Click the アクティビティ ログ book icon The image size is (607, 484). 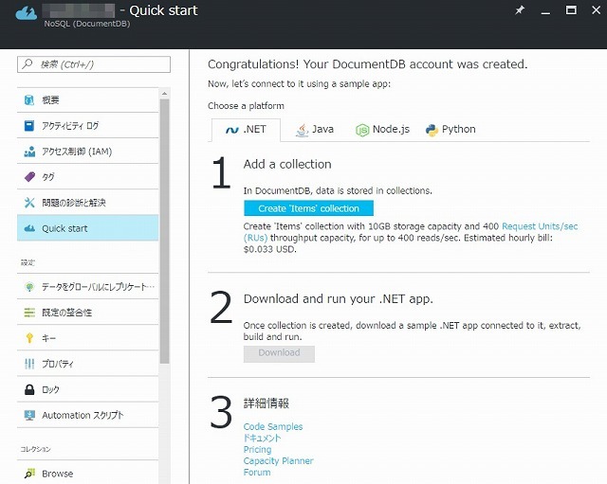(29, 126)
